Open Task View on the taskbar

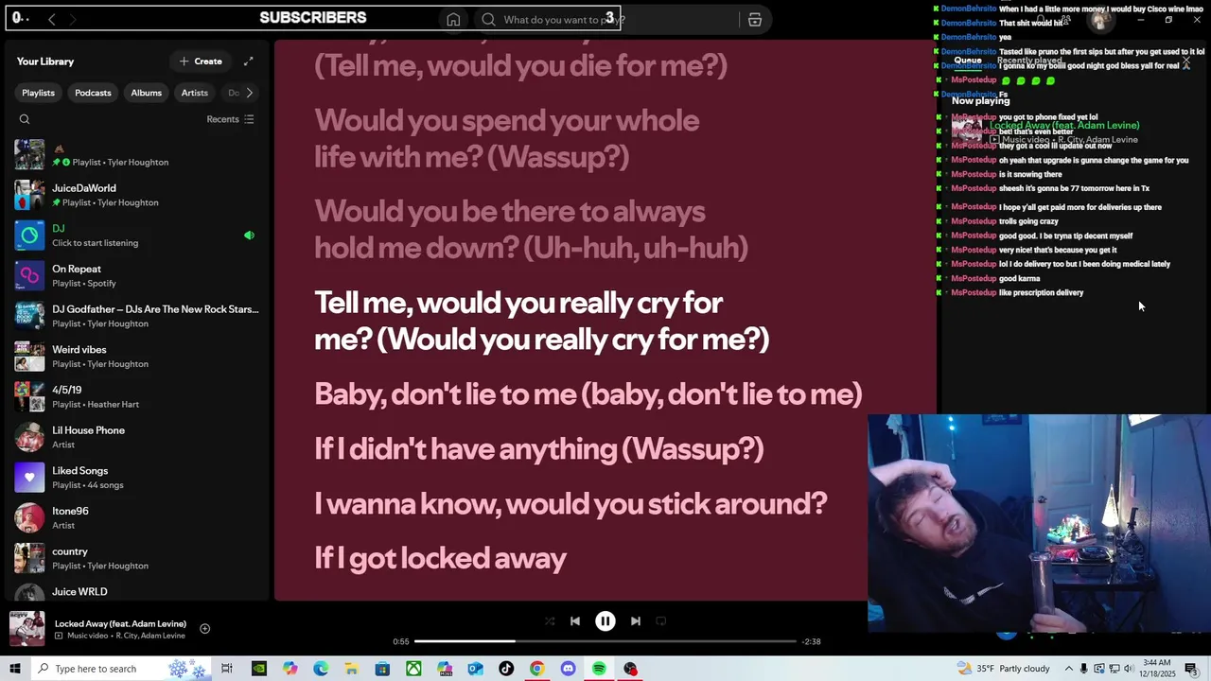click(227, 669)
